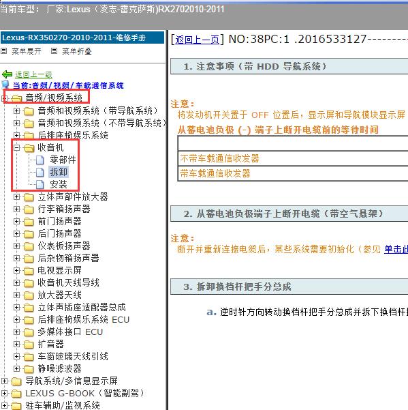Click the 零部件 document icon

tap(40, 160)
